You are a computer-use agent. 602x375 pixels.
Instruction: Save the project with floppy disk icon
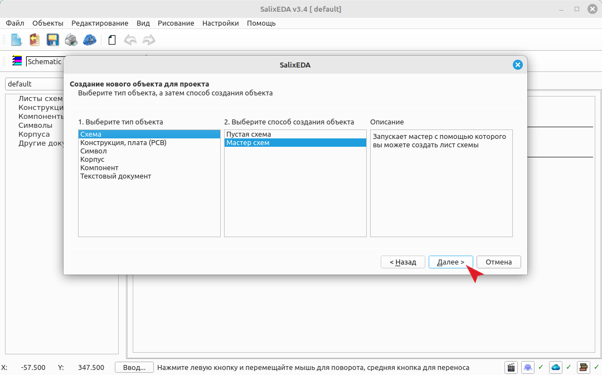(52, 40)
